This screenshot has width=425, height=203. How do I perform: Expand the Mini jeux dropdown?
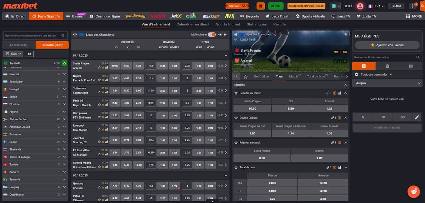point(387,83)
